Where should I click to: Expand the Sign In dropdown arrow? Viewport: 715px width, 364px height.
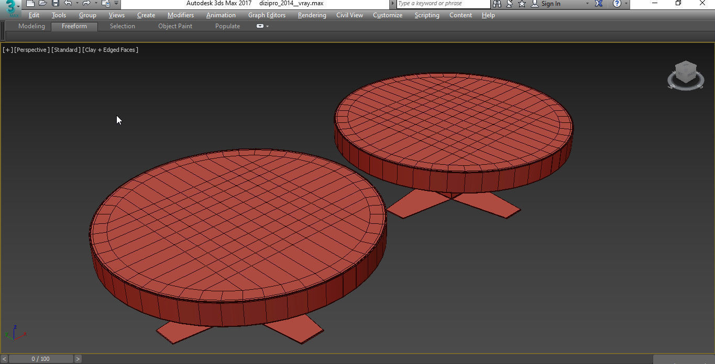587,4
